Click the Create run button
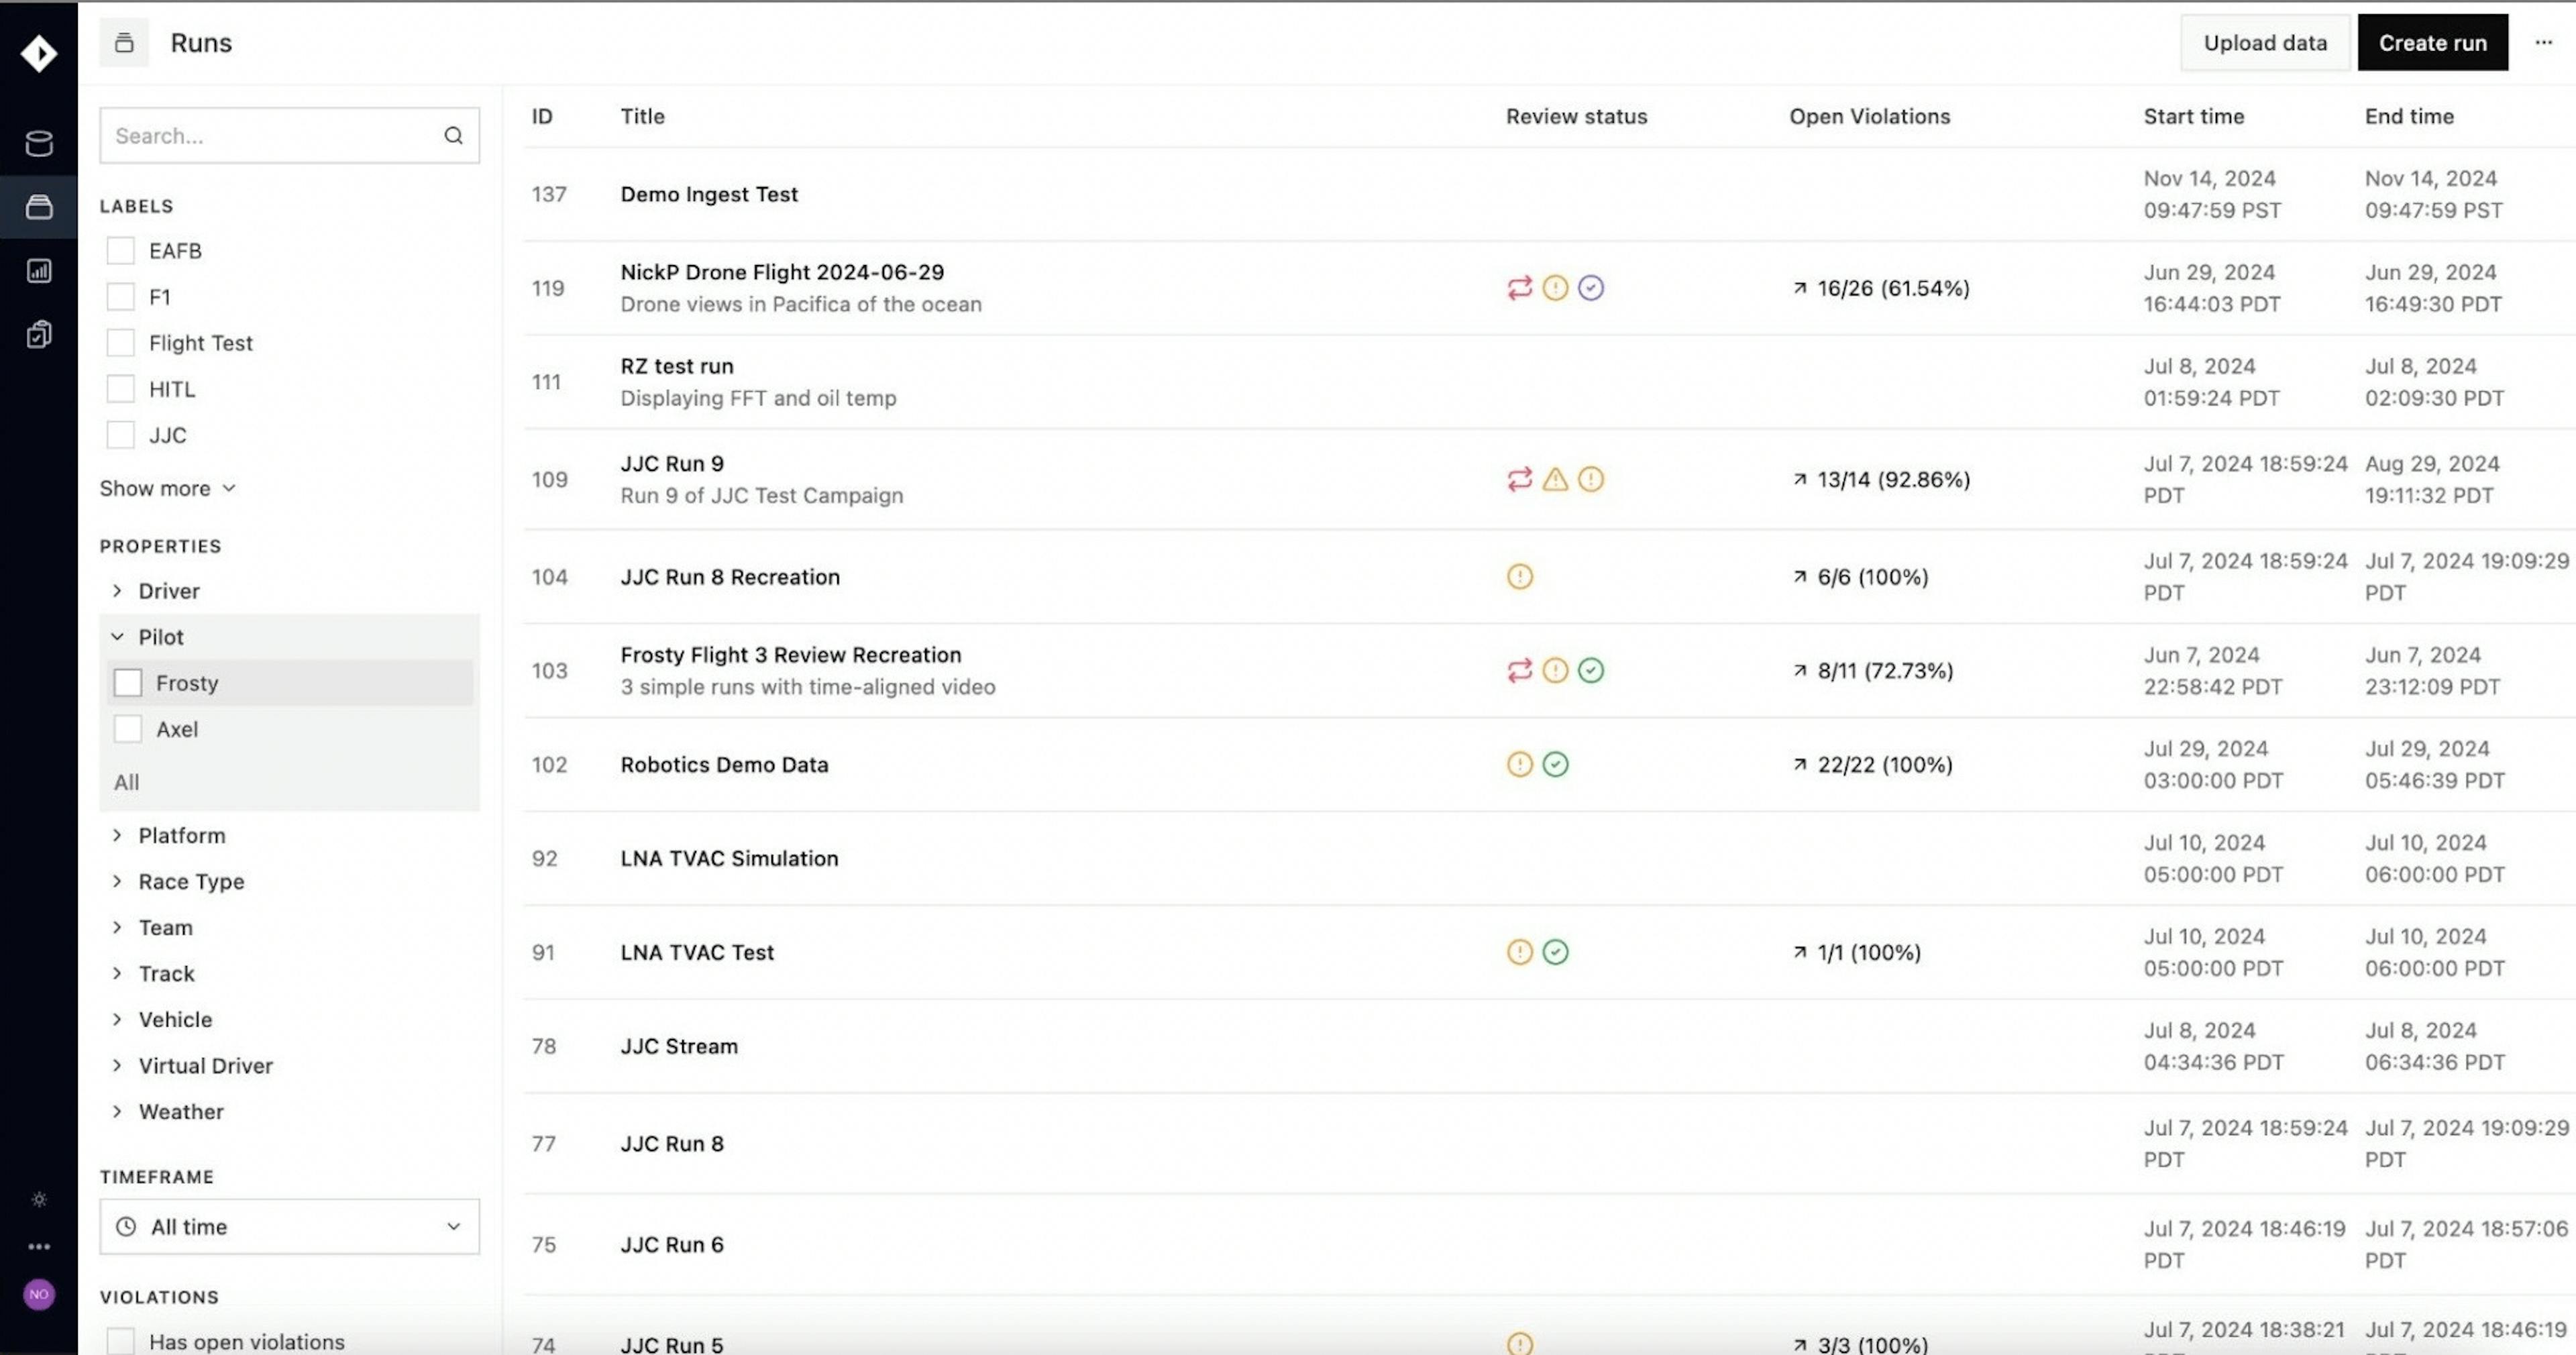 [2433, 42]
